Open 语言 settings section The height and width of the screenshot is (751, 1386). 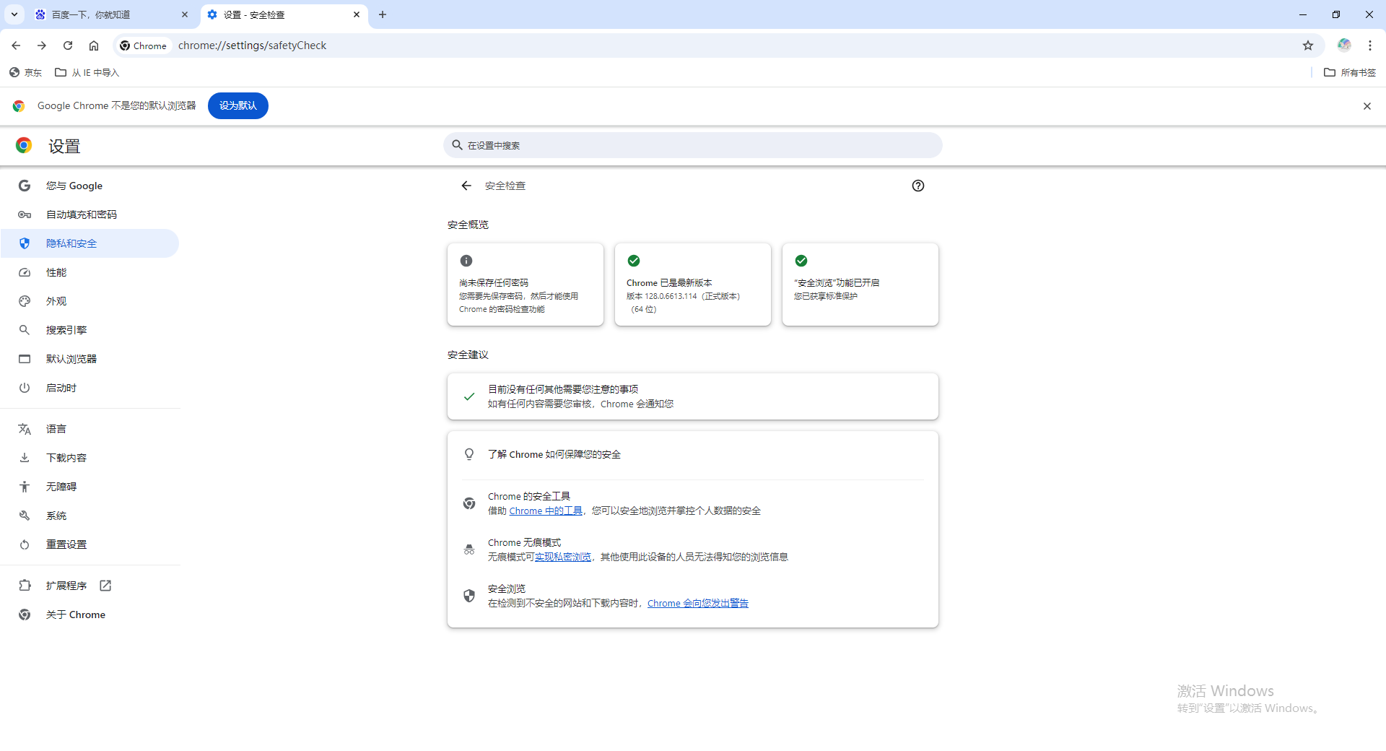pyautogui.click(x=90, y=429)
